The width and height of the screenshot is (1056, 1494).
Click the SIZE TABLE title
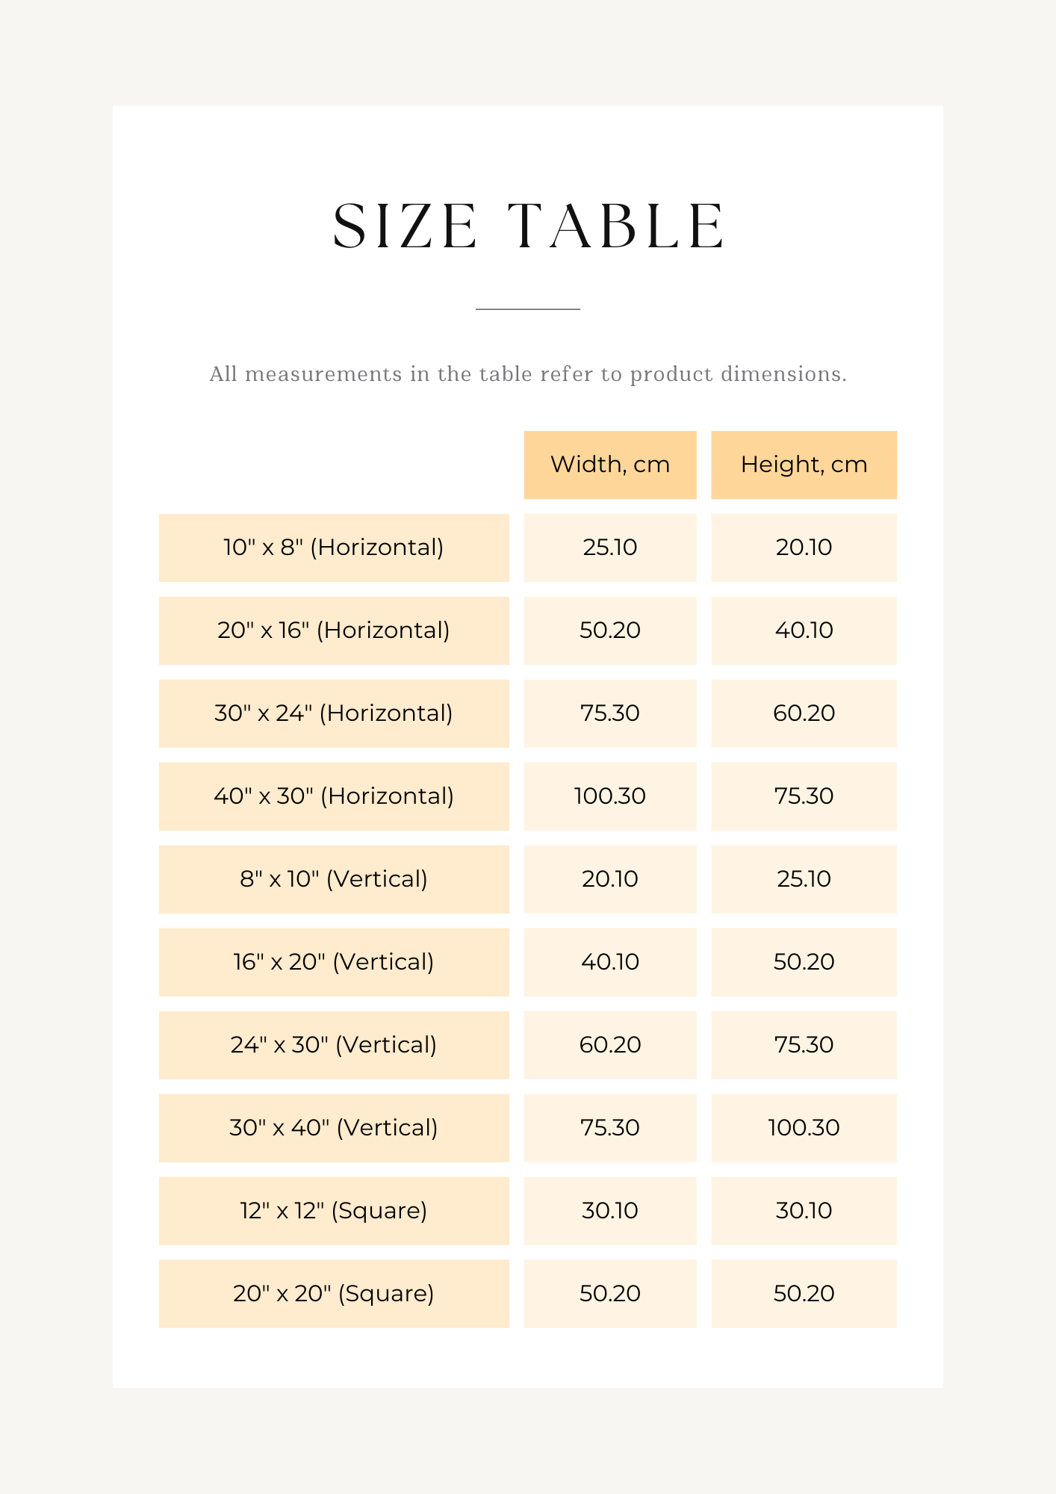point(528,226)
